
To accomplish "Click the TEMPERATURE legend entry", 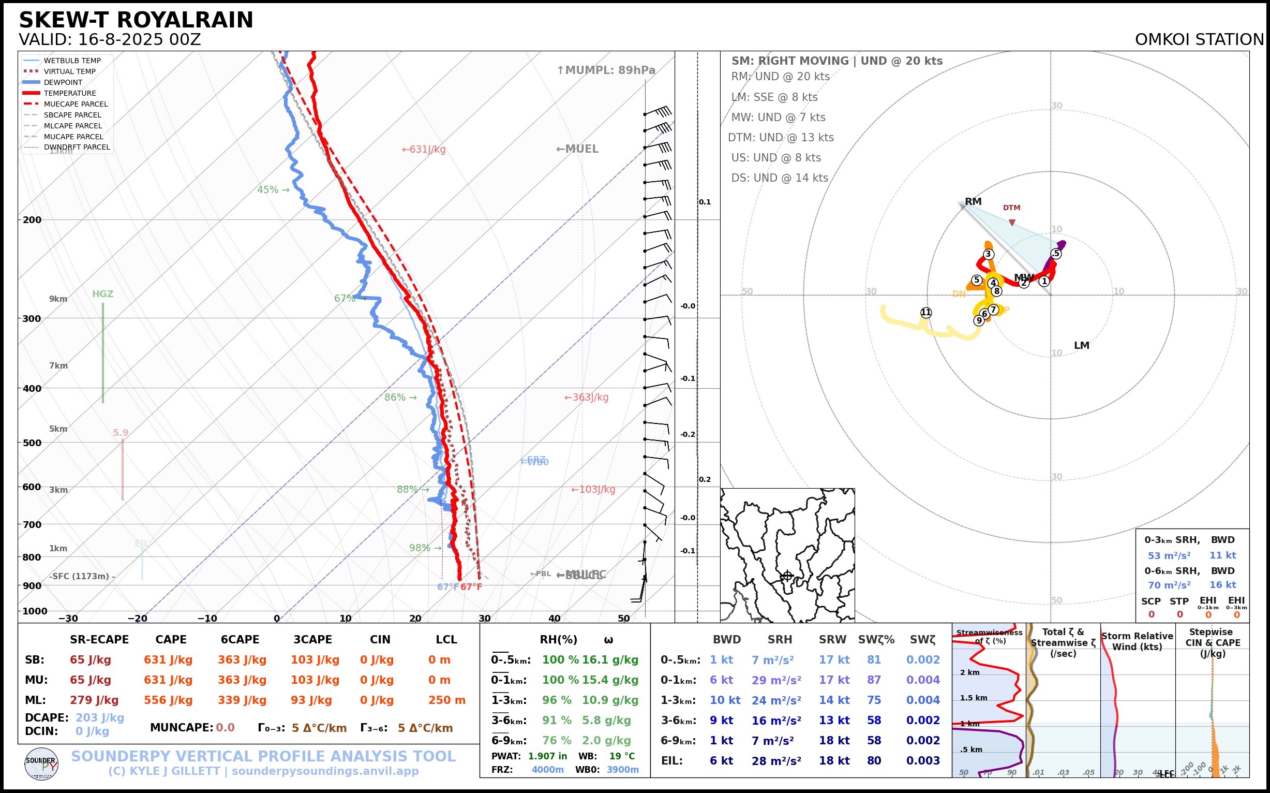I will tap(70, 93).
